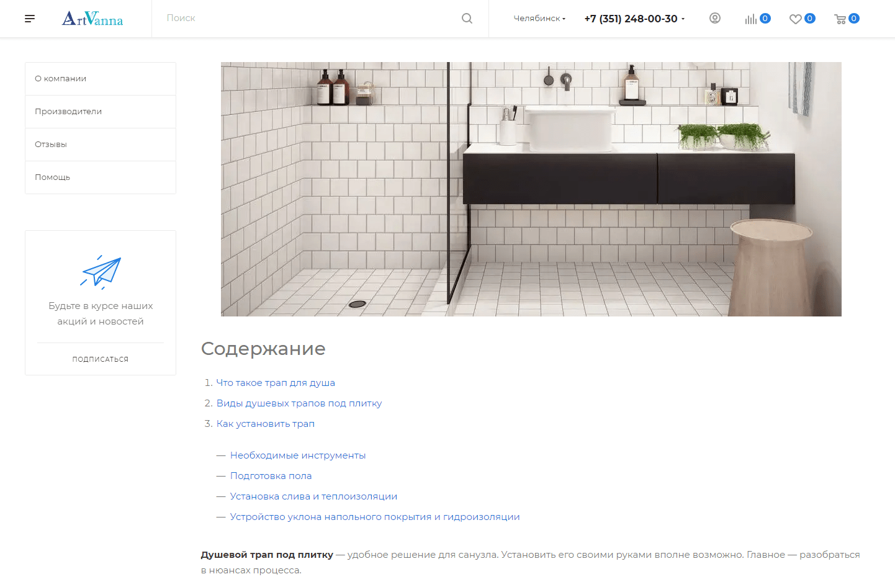This screenshot has height=587, width=895.
Task: Follow the Необходимые инструменты link
Action: [x=298, y=455]
